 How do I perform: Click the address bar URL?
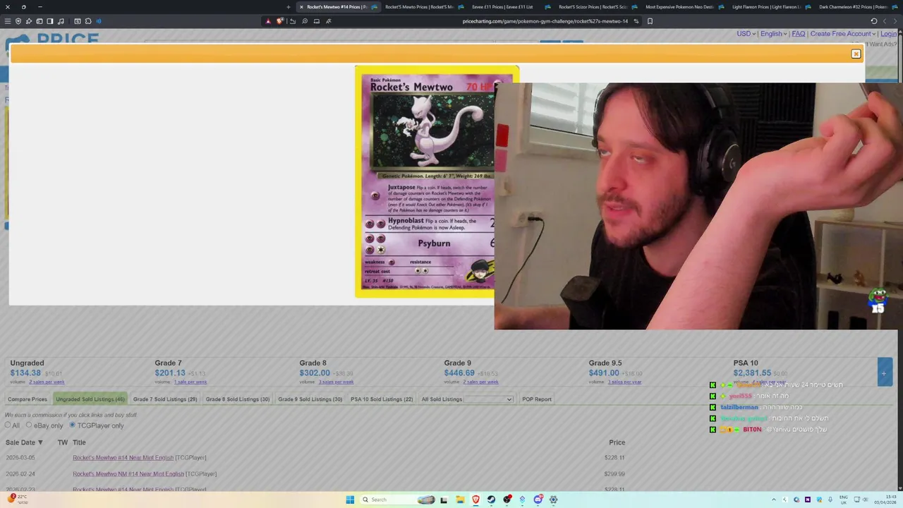pos(545,21)
